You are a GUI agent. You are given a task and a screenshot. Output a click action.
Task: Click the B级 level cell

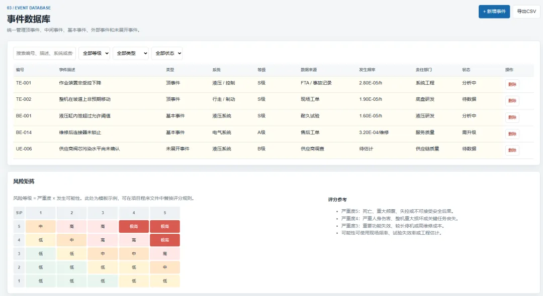(261, 149)
